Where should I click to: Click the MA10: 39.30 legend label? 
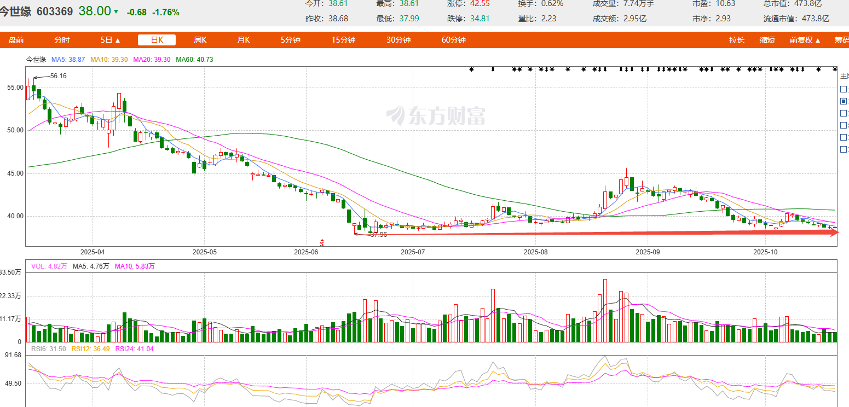(109, 59)
